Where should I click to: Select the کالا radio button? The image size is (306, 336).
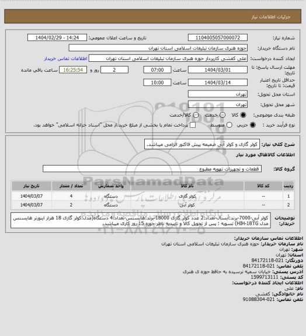(243, 115)
